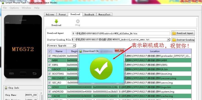
Task: Select the ANDROID row name
Action: click(x=58, y=91)
